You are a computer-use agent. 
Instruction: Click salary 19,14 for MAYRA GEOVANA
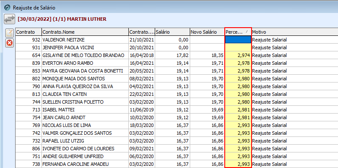pos(182,71)
